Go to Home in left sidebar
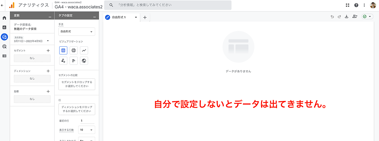The image size is (379, 141). point(4,18)
